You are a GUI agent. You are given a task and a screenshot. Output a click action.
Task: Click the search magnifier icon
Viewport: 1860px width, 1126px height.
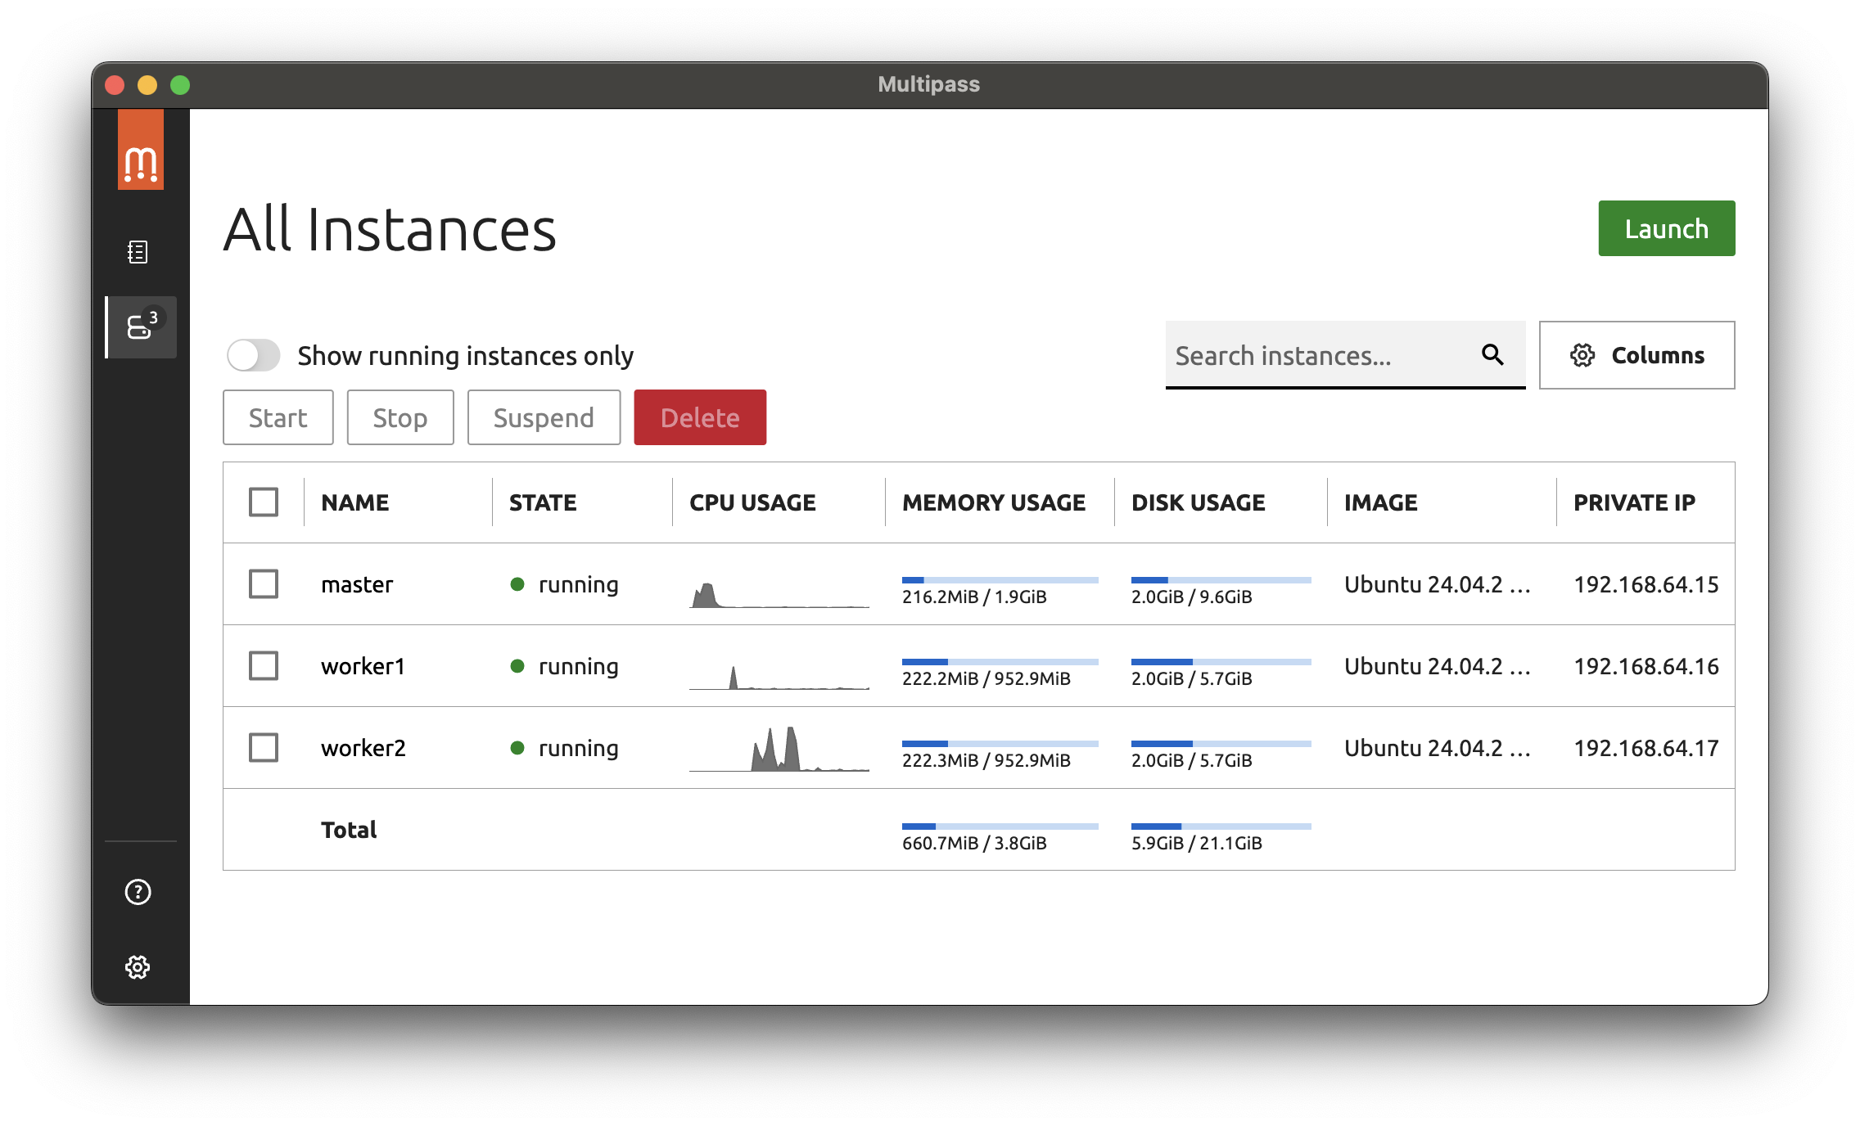pos(1492,355)
